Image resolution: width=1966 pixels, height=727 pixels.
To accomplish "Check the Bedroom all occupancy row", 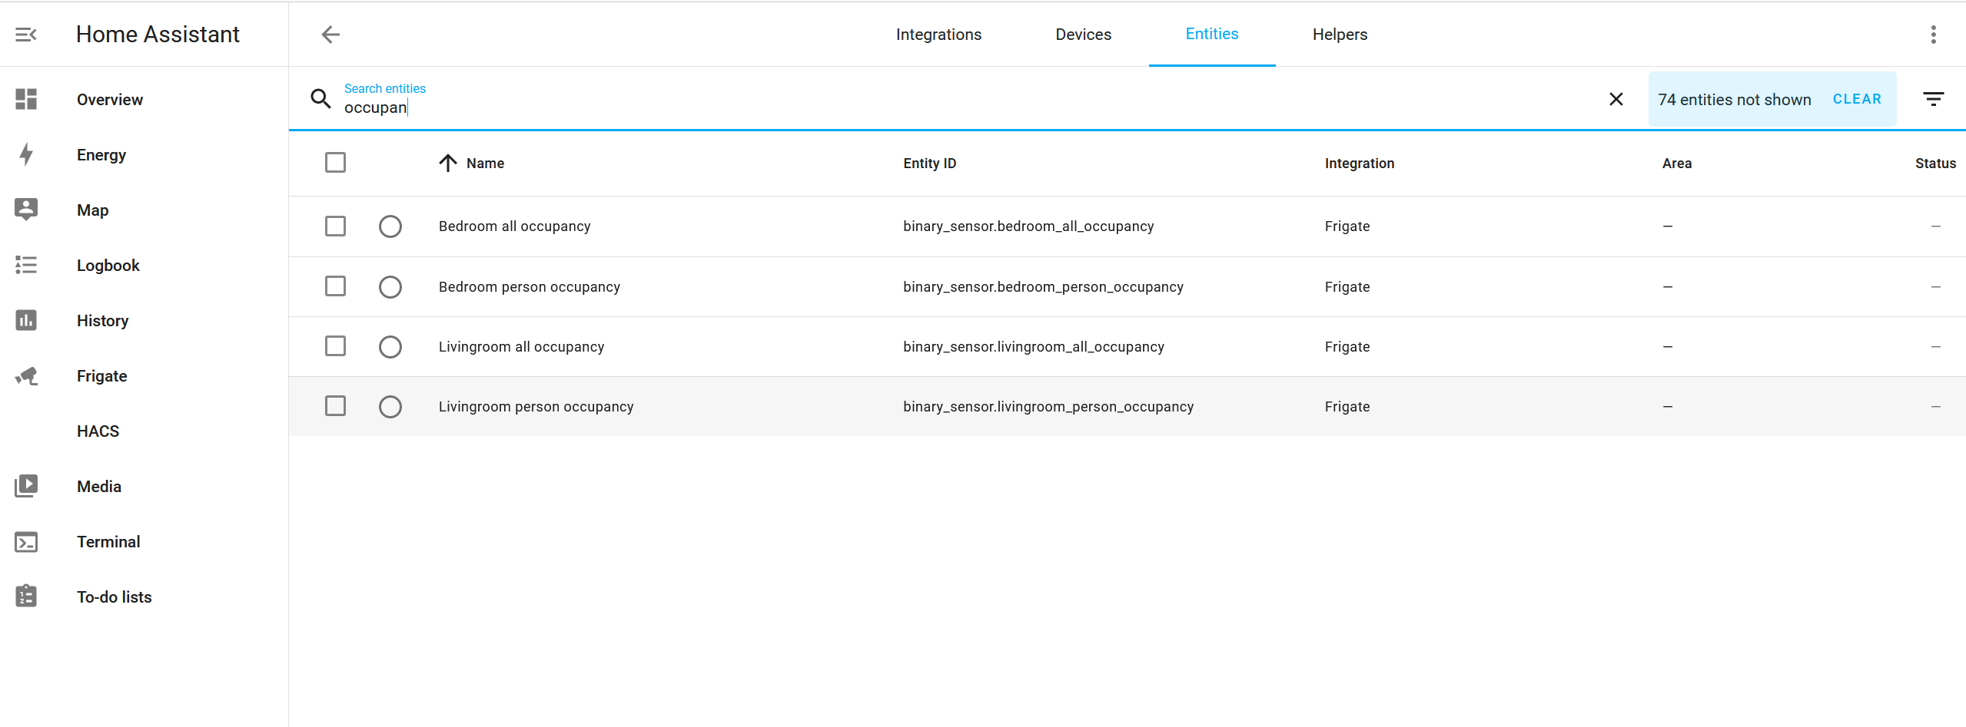I will (335, 226).
